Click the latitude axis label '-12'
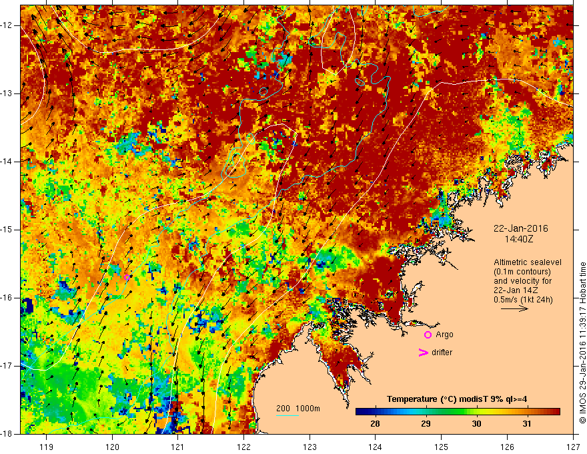Screen dimensions: 587x454 coord(7,25)
